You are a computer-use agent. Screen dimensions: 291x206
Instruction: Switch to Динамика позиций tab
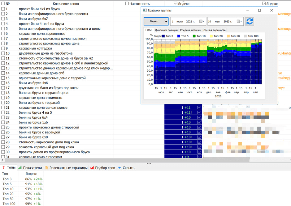click(166, 30)
